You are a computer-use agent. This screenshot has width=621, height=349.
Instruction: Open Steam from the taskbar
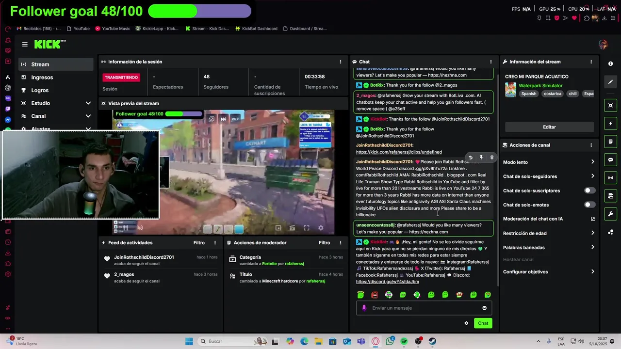coord(432,341)
